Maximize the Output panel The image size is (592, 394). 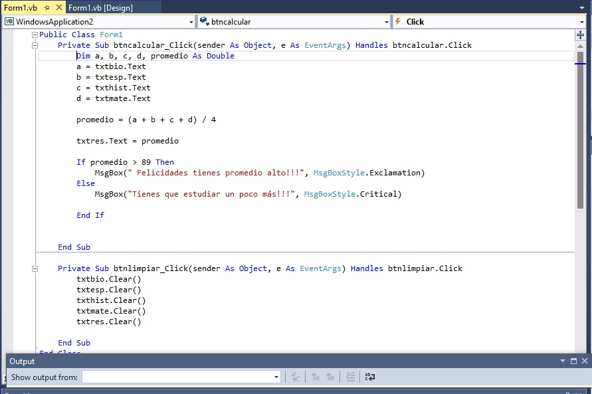pos(574,361)
